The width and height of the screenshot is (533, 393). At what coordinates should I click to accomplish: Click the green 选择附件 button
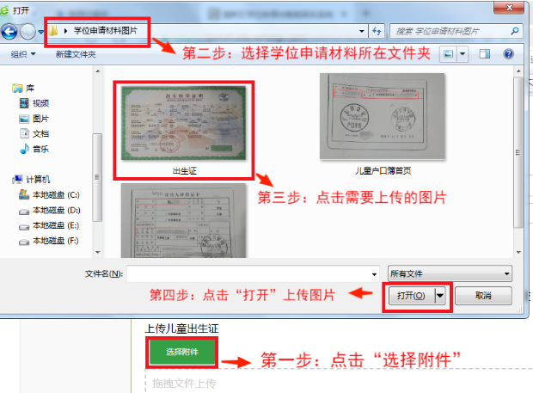pos(181,352)
